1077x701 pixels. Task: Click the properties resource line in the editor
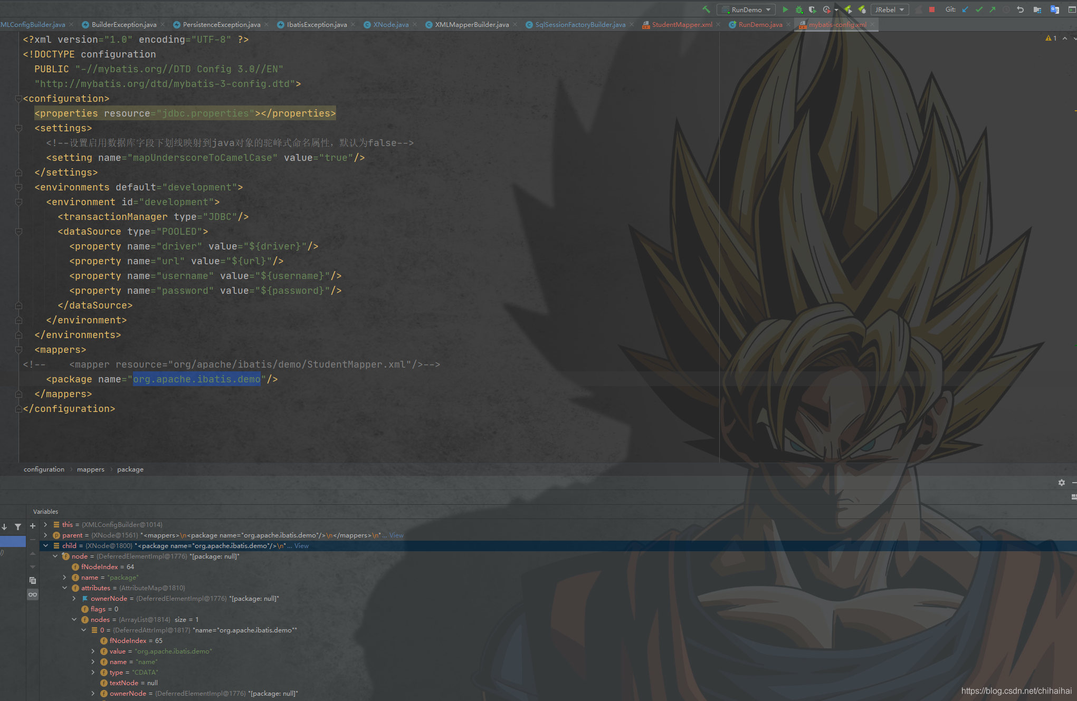click(x=185, y=113)
